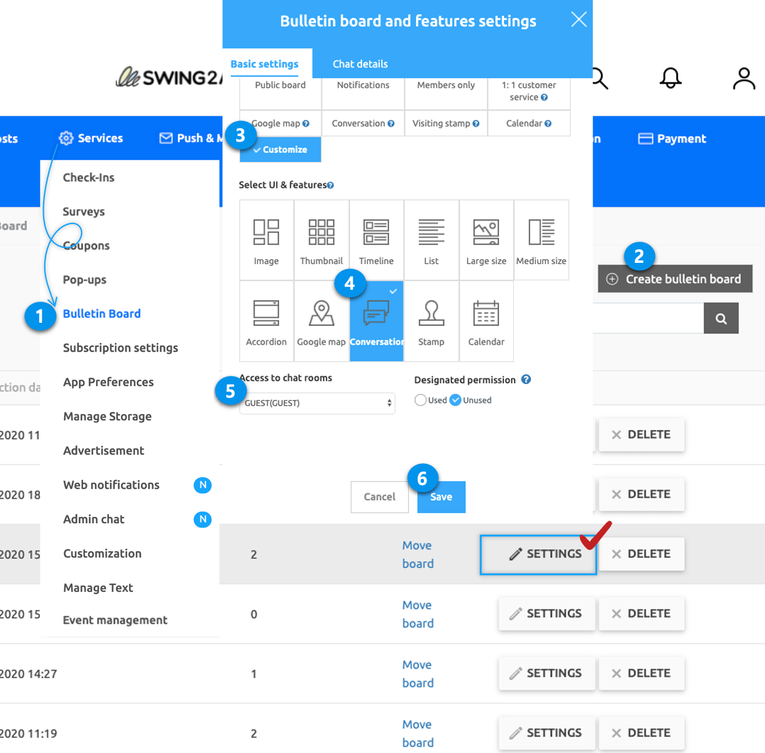Toggle the Customize checked option
Image resolution: width=765 pixels, height=753 pixels.
coord(280,150)
